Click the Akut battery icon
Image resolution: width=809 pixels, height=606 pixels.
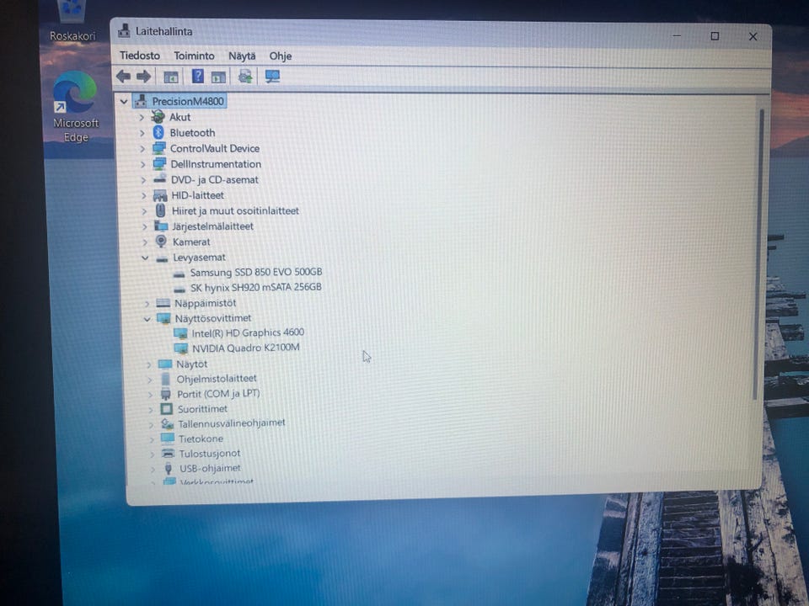tap(158, 116)
